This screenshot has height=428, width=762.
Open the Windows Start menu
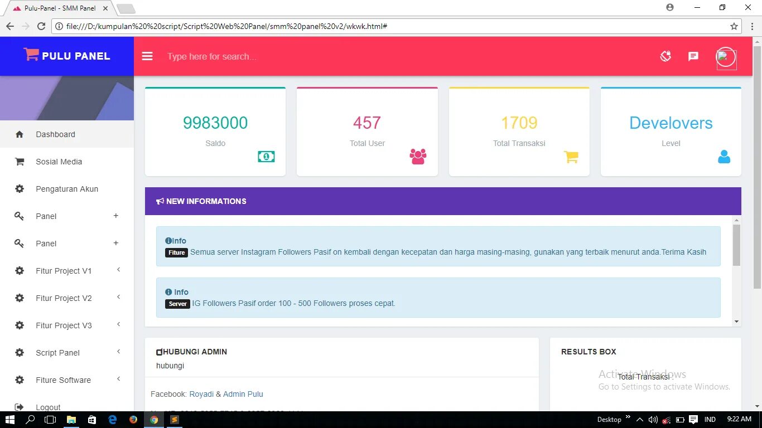click(x=9, y=419)
